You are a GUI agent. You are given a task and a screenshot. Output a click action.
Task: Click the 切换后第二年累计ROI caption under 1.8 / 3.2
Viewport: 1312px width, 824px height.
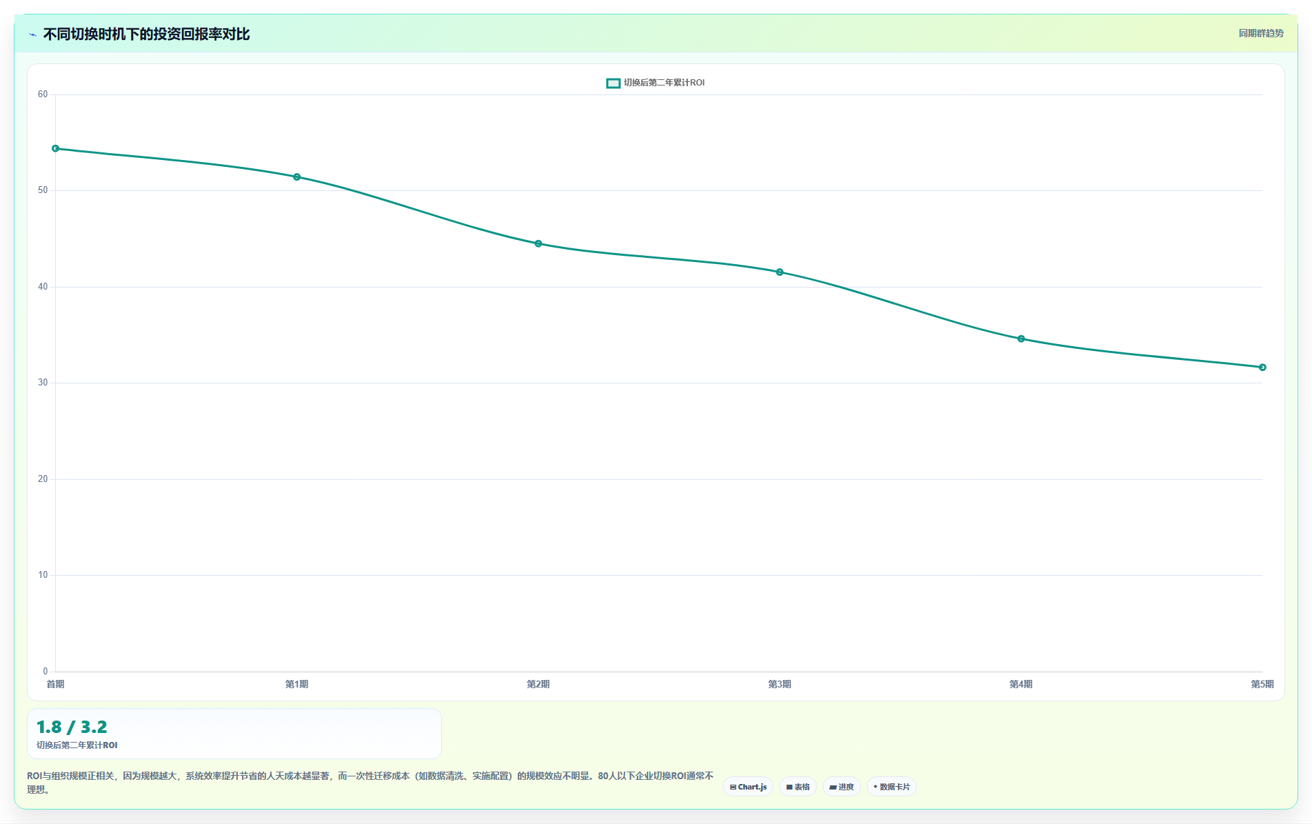77,745
